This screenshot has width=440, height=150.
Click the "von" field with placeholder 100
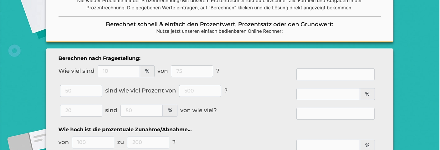(93, 142)
